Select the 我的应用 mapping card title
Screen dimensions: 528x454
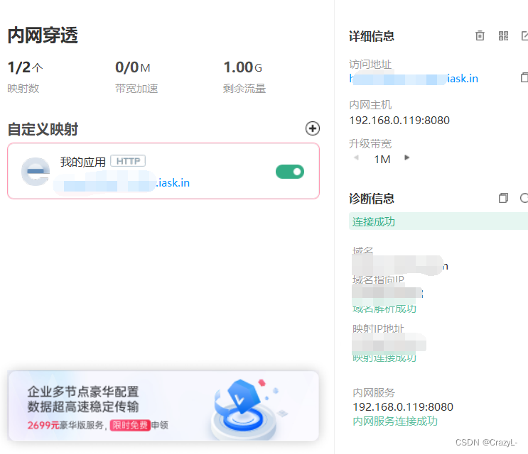[x=82, y=162]
